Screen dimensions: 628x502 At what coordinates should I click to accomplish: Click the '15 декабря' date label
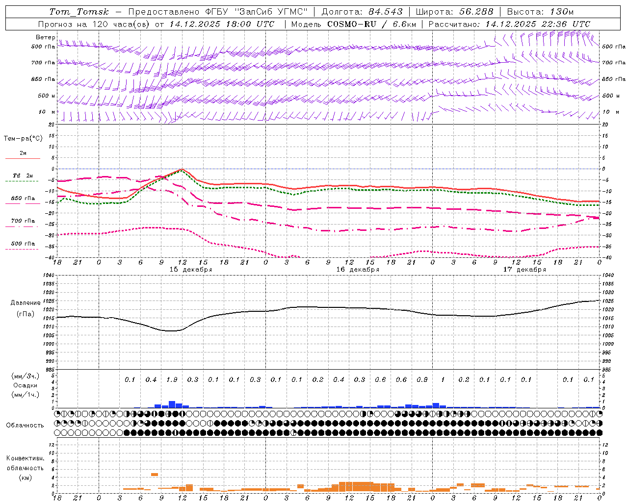pos(191,270)
